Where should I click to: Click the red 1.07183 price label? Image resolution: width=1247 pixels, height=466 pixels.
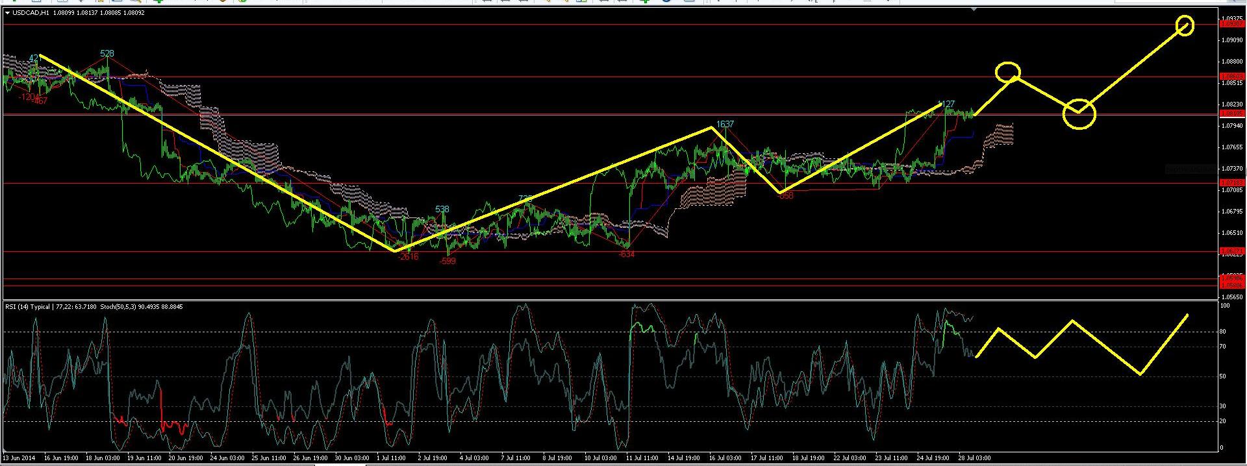click(1231, 183)
